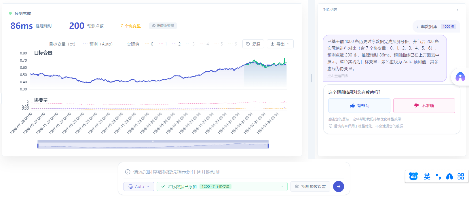Viewport: 469px width, 197px height.
Task: Open the 导出 export dropdown
Action: [280, 44]
